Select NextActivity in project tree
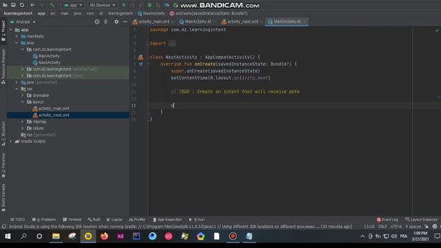This screenshot has height=248, width=441. [49, 63]
